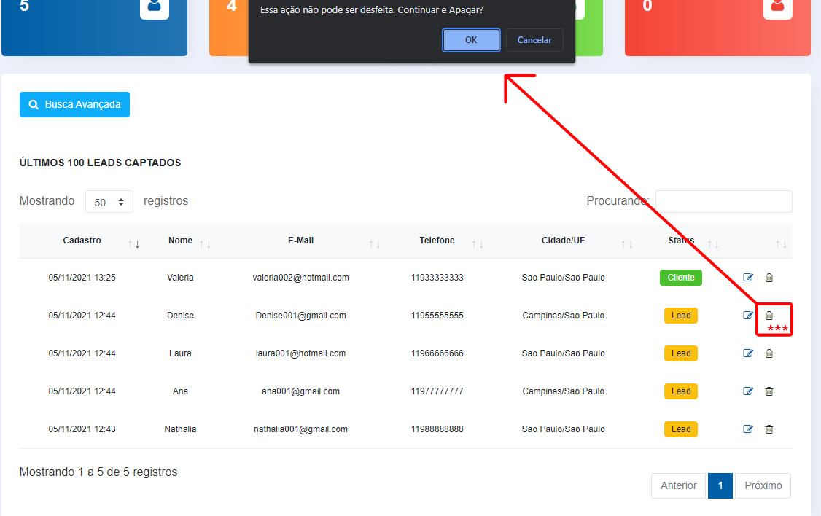821x516 pixels.
Task: Click Cancelar in the dialog
Action: 534,40
